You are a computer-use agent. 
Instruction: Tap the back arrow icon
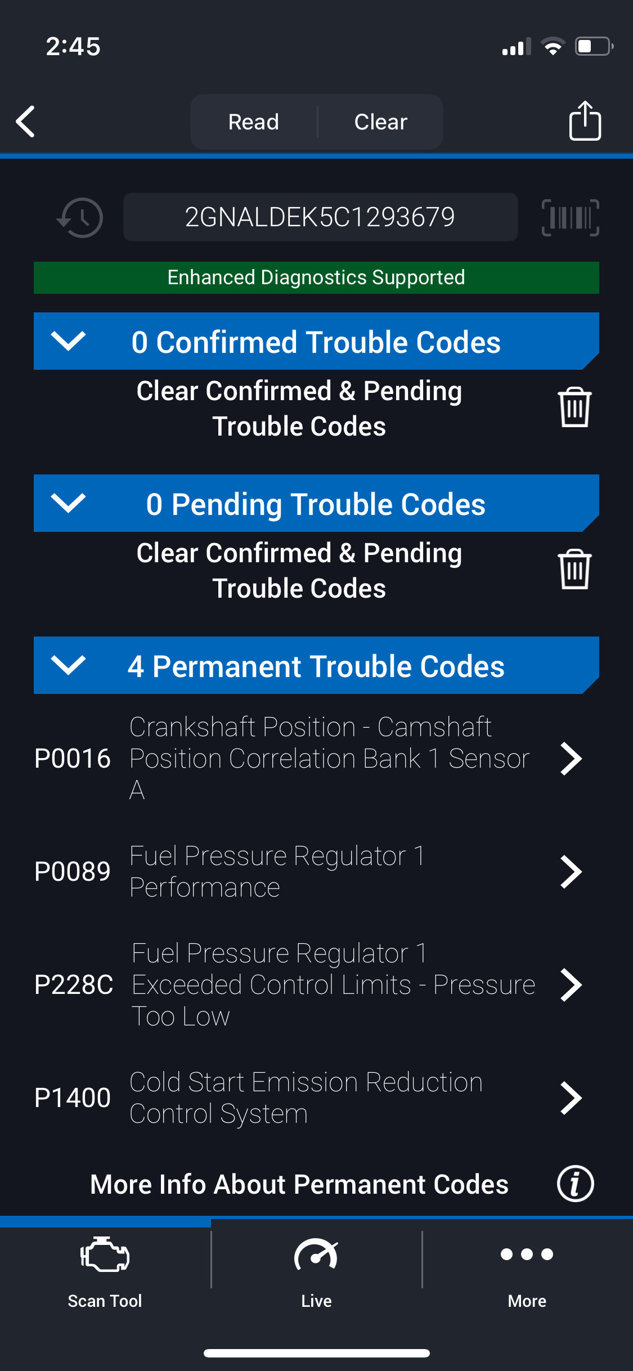(x=26, y=122)
